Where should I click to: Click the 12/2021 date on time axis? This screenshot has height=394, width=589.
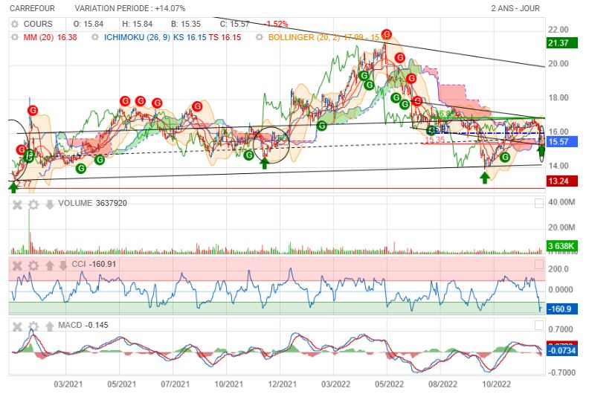[x=282, y=384]
